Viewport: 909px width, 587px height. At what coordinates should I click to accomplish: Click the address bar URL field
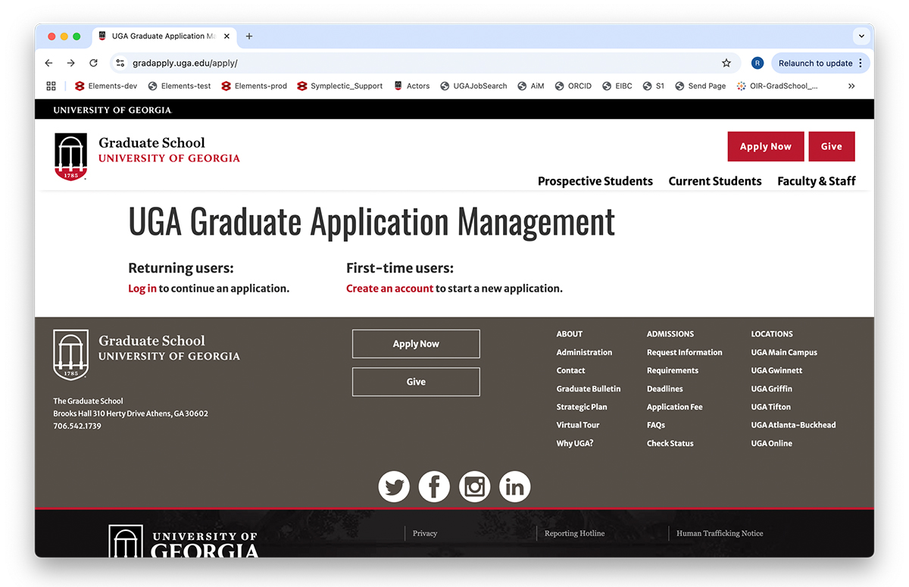pos(424,63)
